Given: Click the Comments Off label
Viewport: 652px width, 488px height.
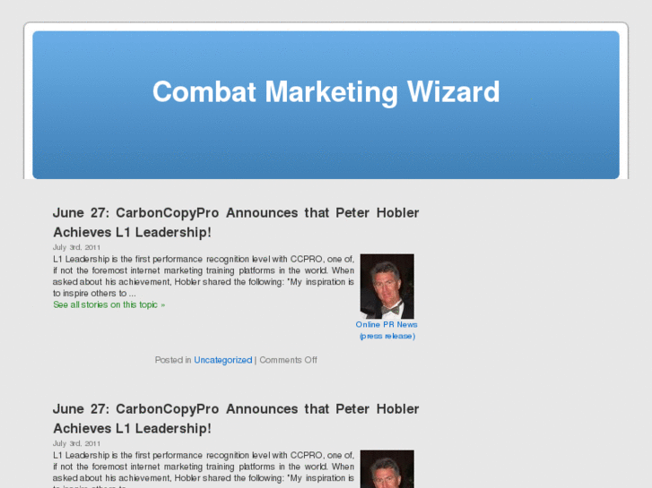Looking at the screenshot, I should point(288,360).
